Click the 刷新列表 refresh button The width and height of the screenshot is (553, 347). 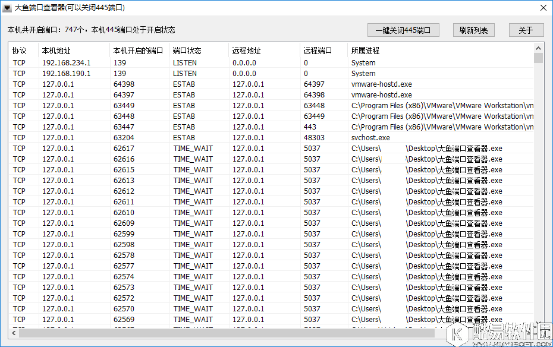pos(473,30)
